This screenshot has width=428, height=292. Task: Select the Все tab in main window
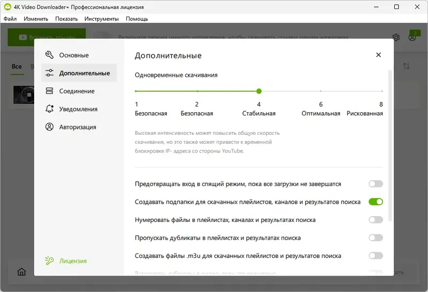click(x=17, y=66)
